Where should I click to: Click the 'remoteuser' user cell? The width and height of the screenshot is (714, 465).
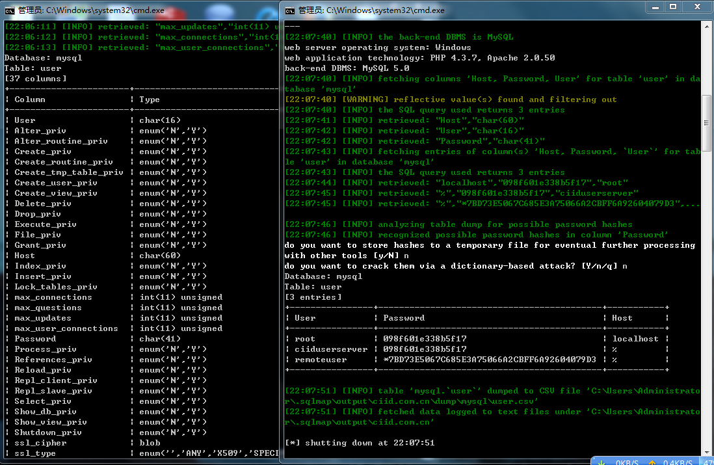[321, 360]
